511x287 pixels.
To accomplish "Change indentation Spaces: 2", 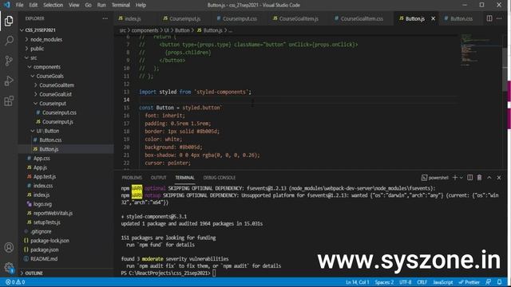I will coord(384,282).
